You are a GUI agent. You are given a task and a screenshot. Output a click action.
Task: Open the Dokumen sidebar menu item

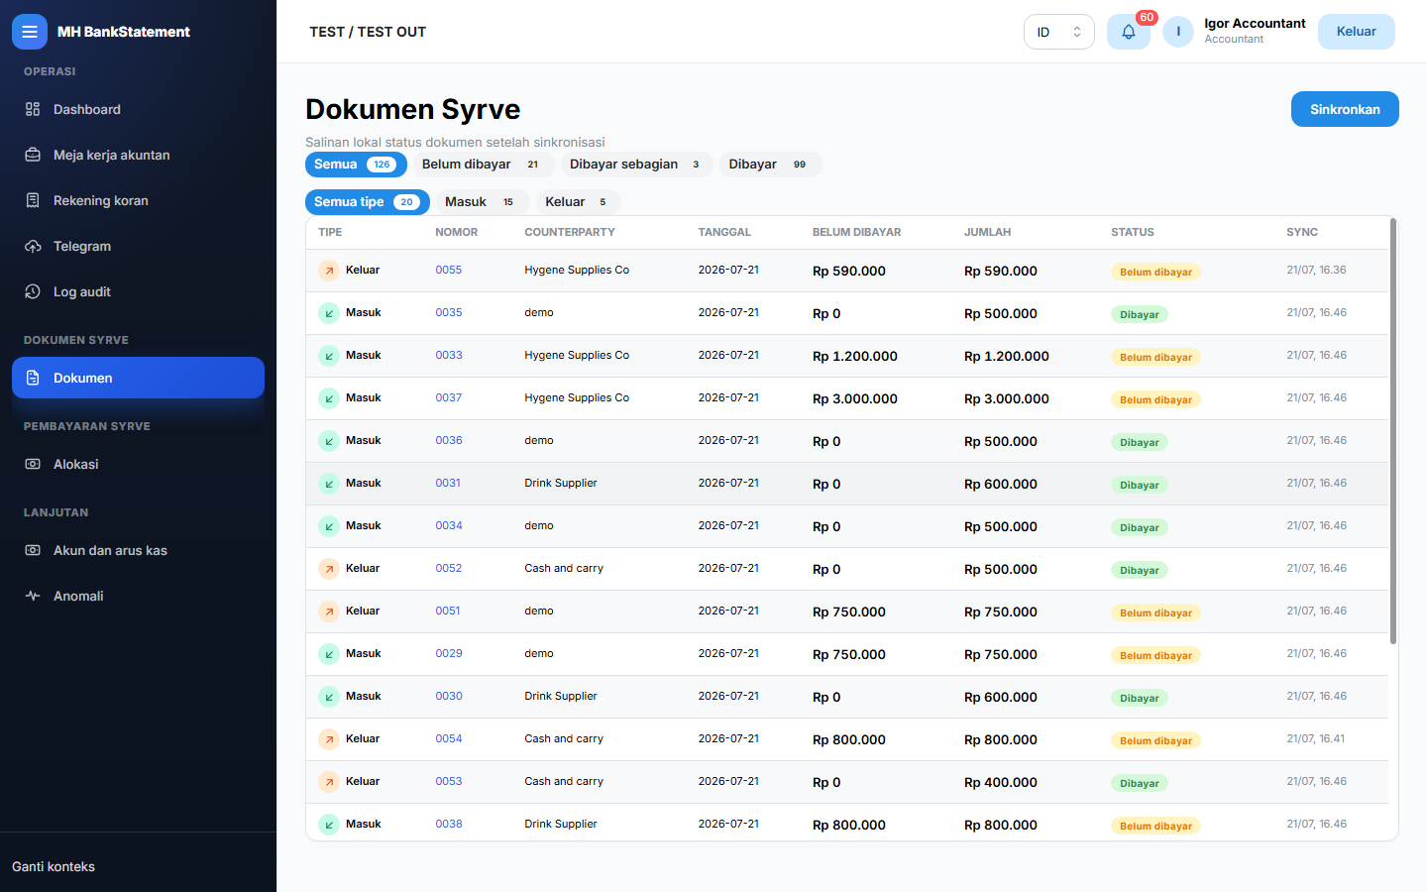pyautogui.click(x=138, y=378)
